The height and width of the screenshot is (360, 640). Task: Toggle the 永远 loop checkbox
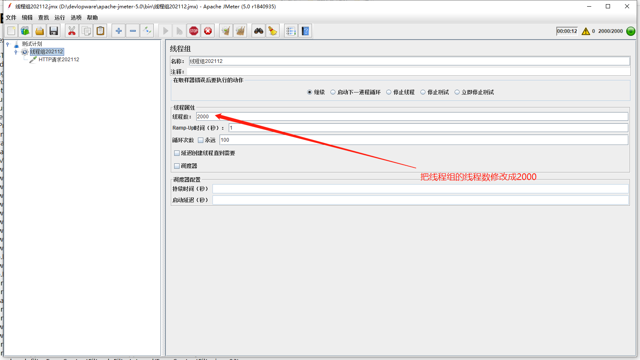(x=201, y=140)
